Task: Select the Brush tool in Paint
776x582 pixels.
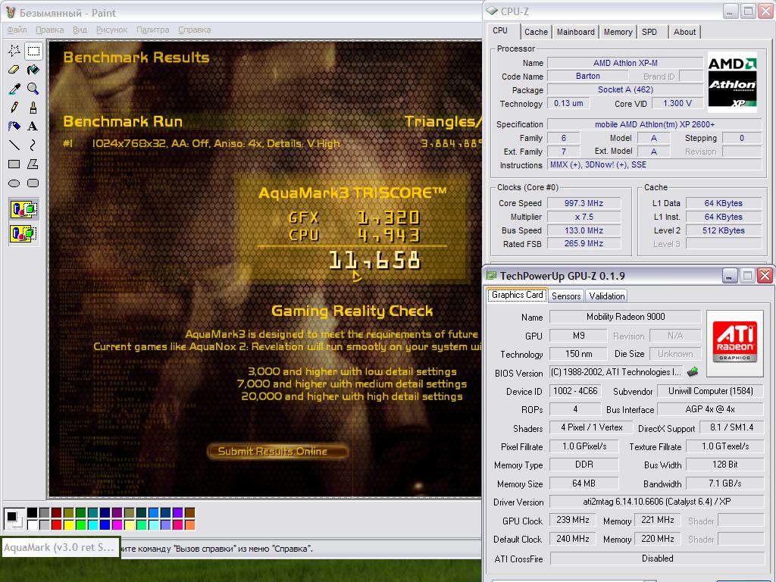Action: click(x=33, y=108)
